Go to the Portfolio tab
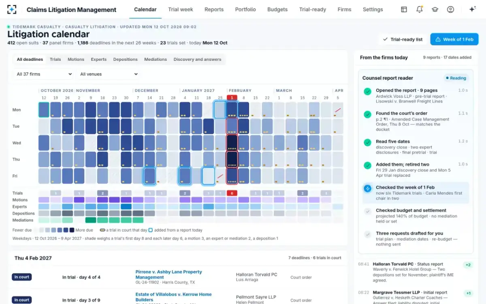The width and height of the screenshot is (486, 304). click(x=245, y=9)
